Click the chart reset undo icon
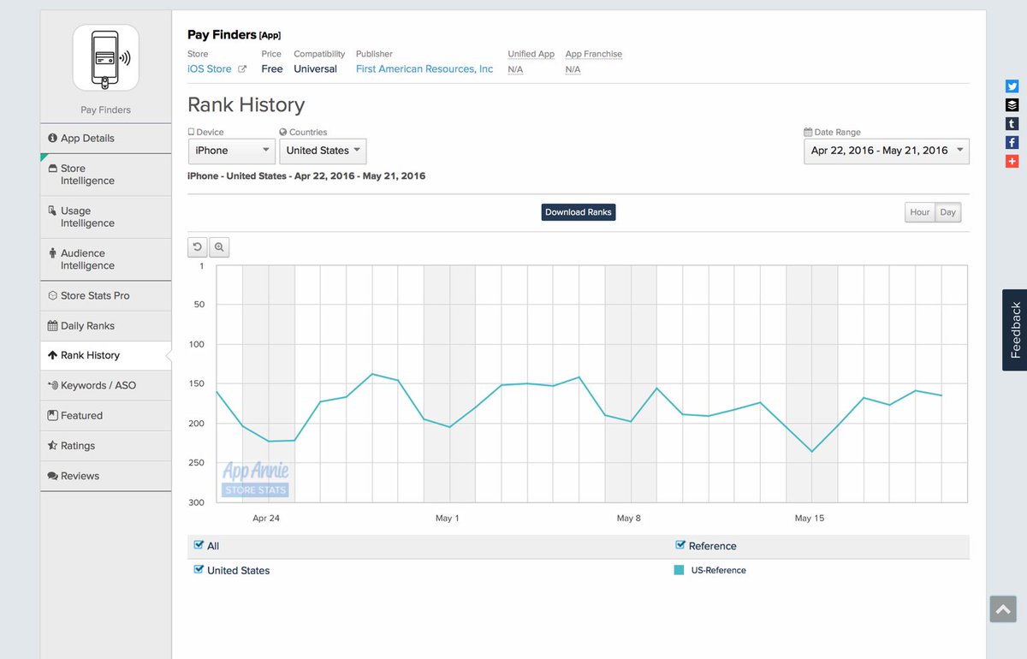 (x=198, y=247)
